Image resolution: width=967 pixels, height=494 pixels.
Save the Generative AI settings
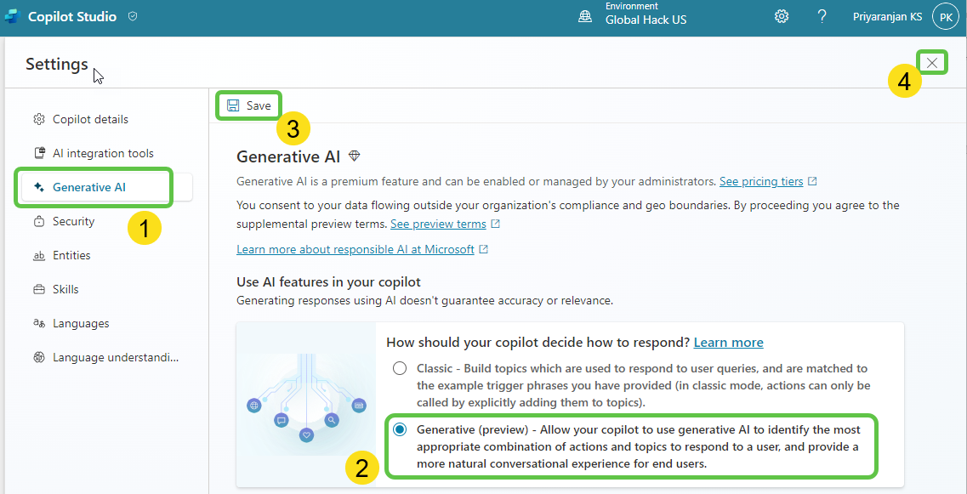pyautogui.click(x=248, y=105)
